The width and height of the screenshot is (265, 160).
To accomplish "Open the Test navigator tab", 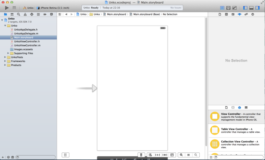I will click(x=32, y=14).
